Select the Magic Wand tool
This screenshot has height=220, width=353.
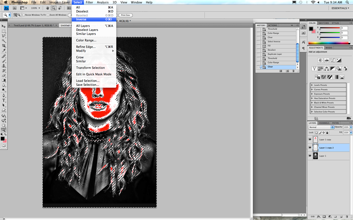click(4, 40)
